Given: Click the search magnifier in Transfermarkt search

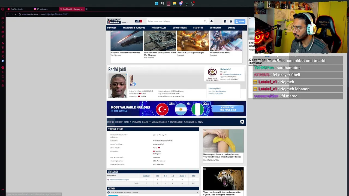Looking at the screenshot, I should tap(205, 21).
